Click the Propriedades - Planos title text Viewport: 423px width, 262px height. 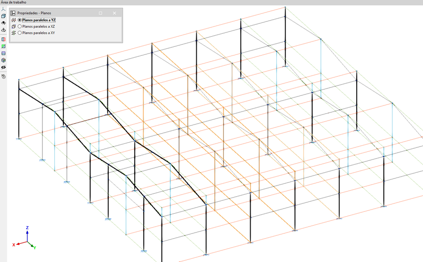(x=34, y=13)
